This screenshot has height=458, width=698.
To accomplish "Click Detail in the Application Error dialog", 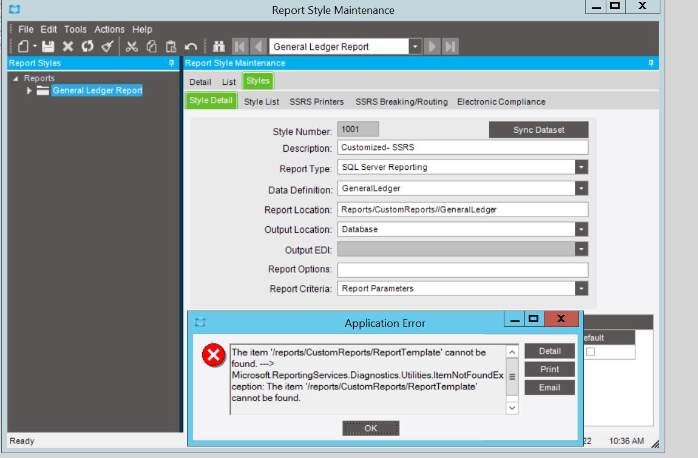I will (550, 351).
